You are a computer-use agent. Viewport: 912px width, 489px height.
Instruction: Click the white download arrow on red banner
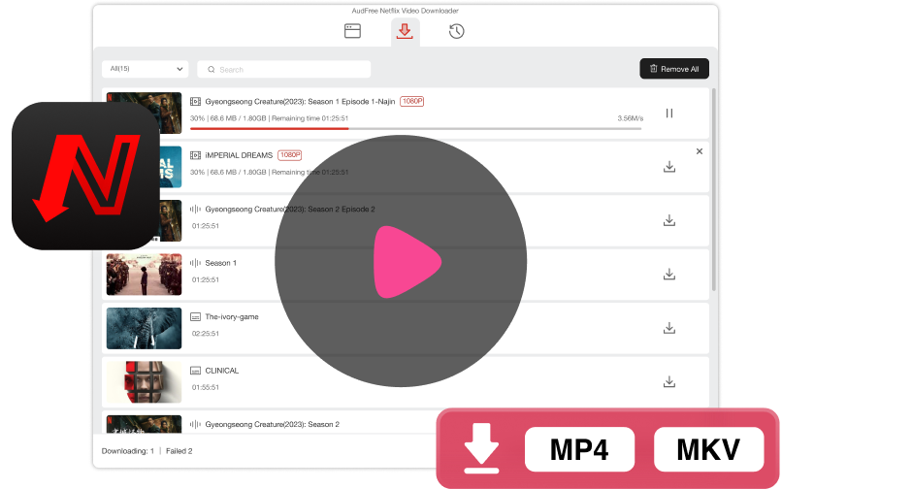tap(481, 447)
